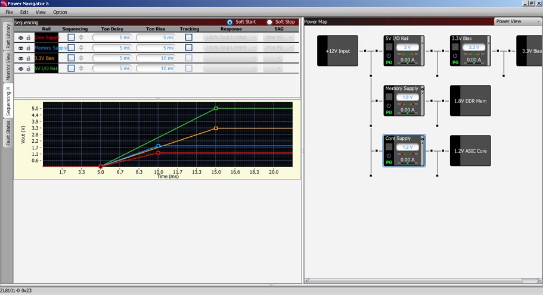This screenshot has height=295, width=543.
Task: Switch to the Fault Status side tab
Action: coord(8,133)
